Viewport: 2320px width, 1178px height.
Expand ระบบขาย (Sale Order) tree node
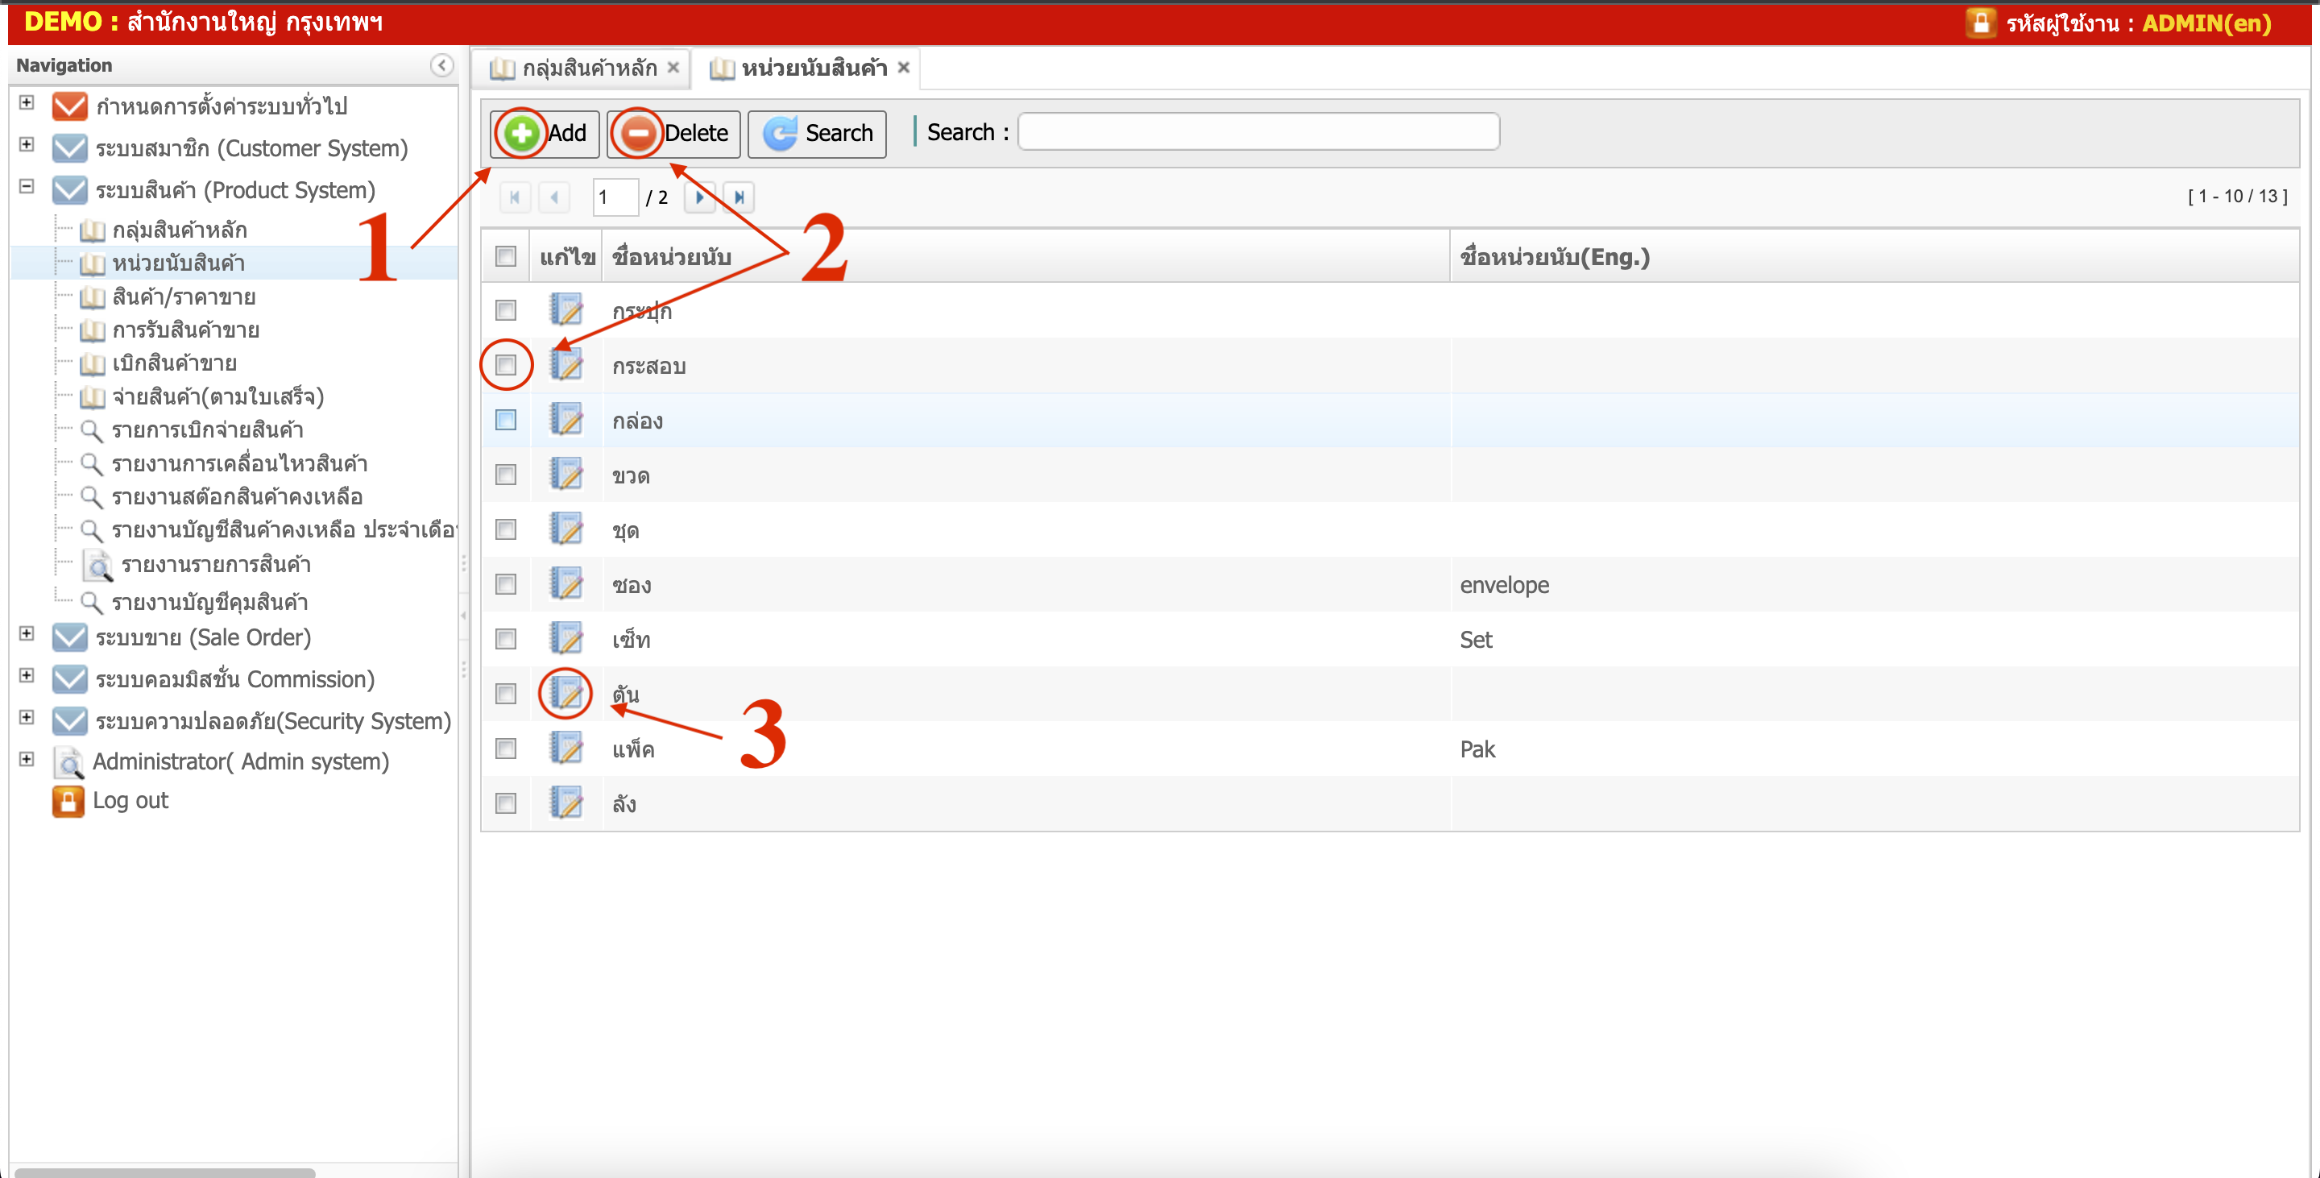tap(27, 633)
